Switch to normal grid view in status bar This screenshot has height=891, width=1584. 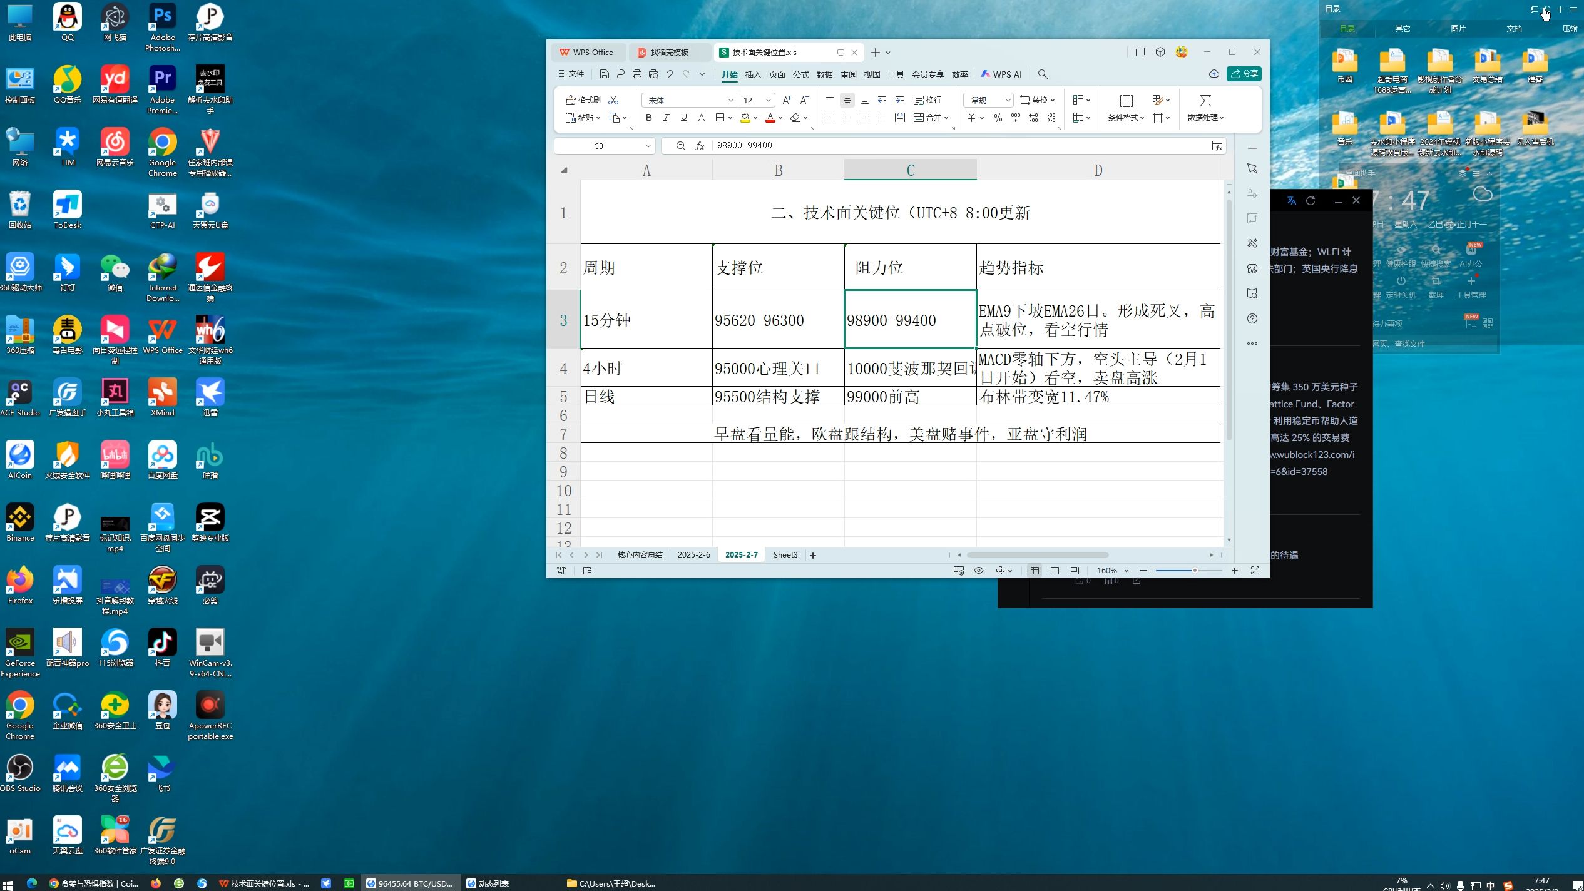(1035, 571)
